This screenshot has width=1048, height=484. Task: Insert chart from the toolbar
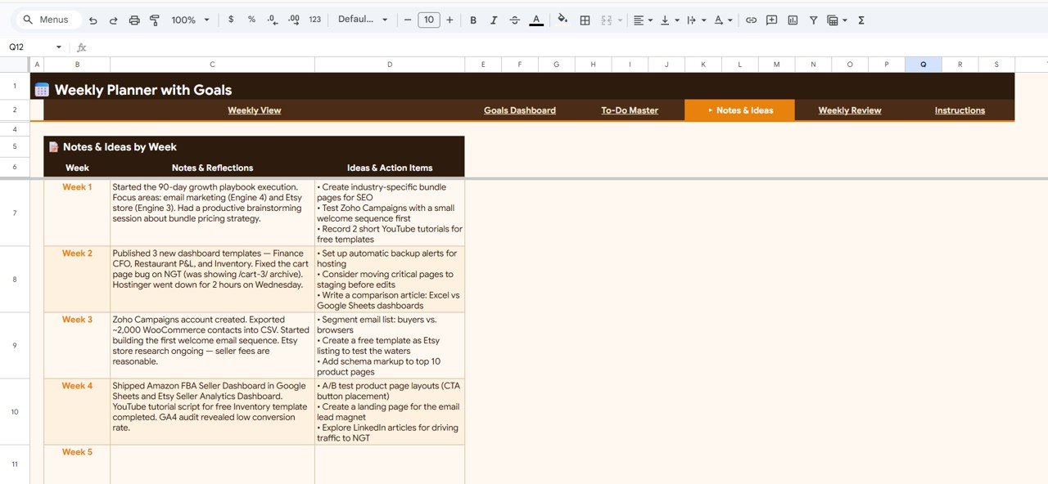click(x=793, y=20)
